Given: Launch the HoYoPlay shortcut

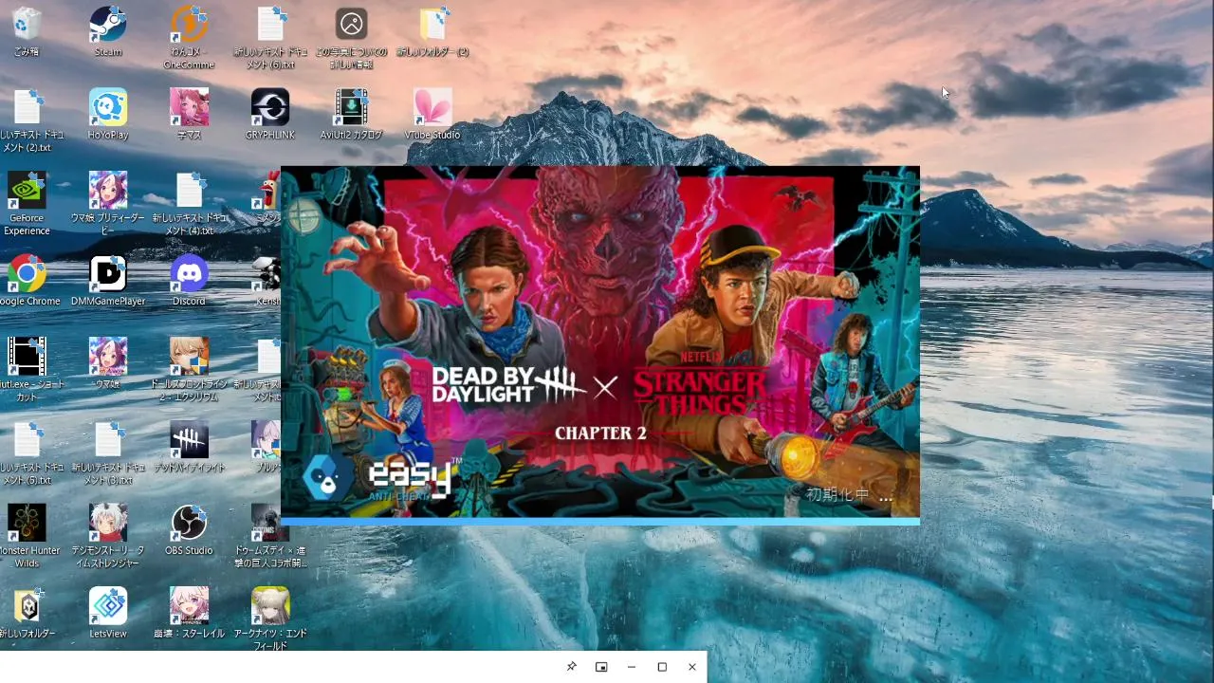Looking at the screenshot, I should (108, 115).
